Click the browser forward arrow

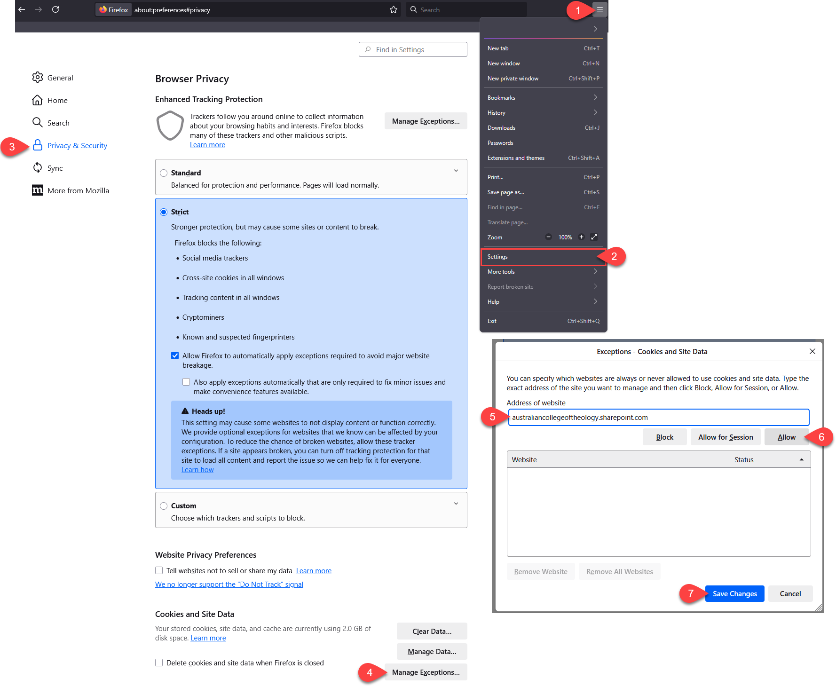39,9
